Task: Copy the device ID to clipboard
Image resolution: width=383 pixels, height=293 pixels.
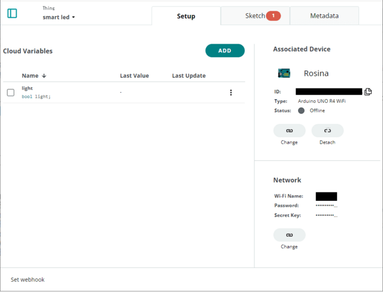Action: point(368,91)
